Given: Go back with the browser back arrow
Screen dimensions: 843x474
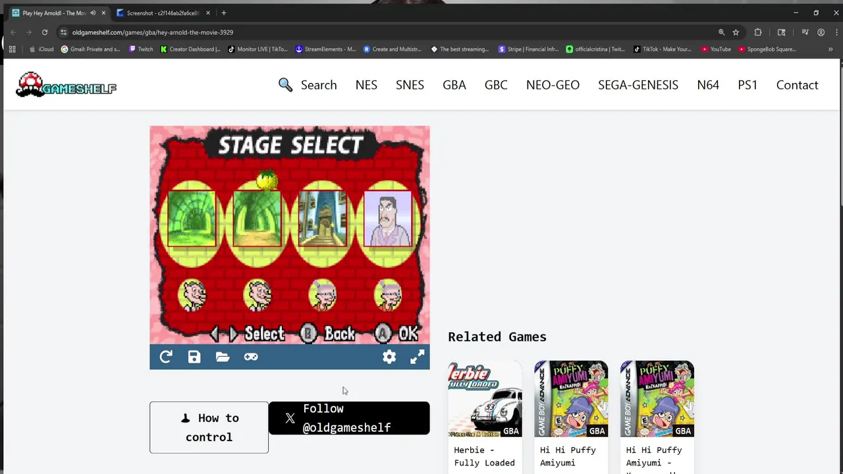Looking at the screenshot, I should tap(13, 32).
